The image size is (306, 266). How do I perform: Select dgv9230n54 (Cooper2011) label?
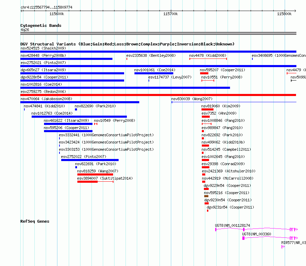228,200
